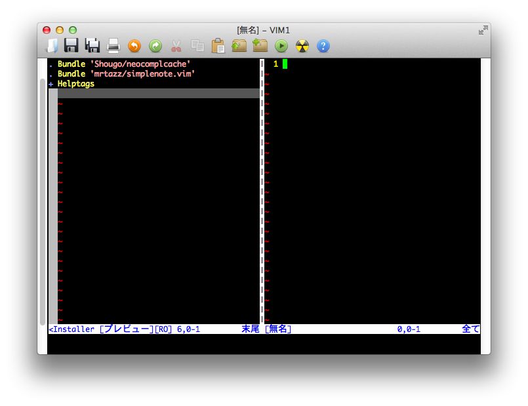Click line number 1 in right pane

coord(275,64)
